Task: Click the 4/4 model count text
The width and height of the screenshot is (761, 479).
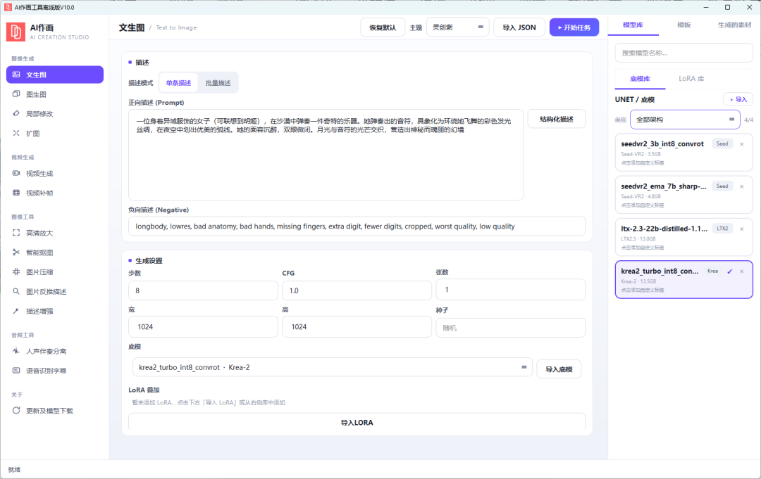Action: 748,120
